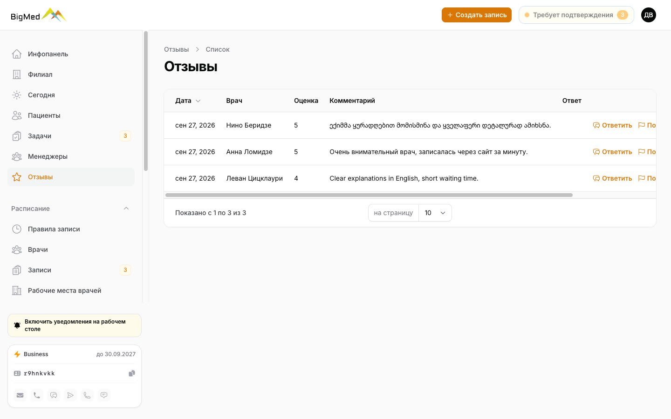Click the paper plane send icon
The height and width of the screenshot is (419, 671).
[70, 395]
